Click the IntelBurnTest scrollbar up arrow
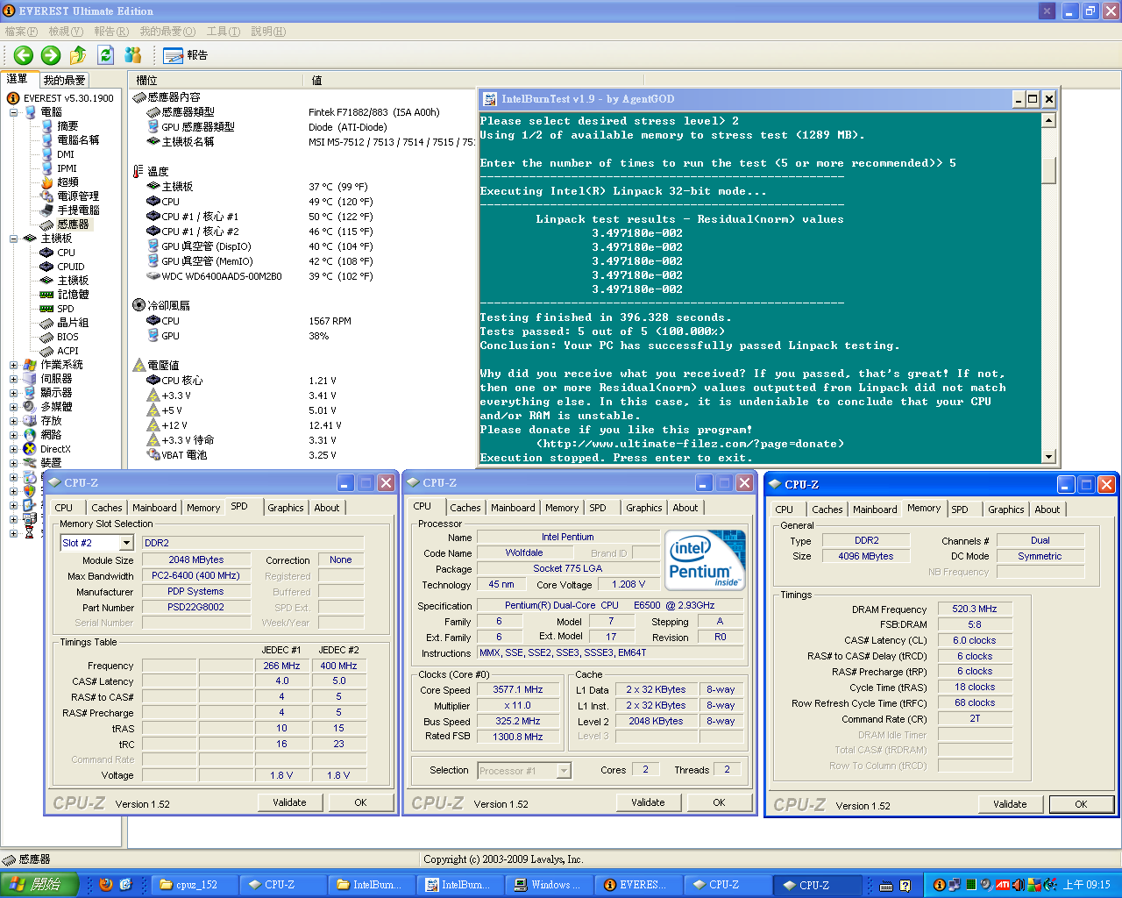The width and height of the screenshot is (1122, 898). point(1049,120)
